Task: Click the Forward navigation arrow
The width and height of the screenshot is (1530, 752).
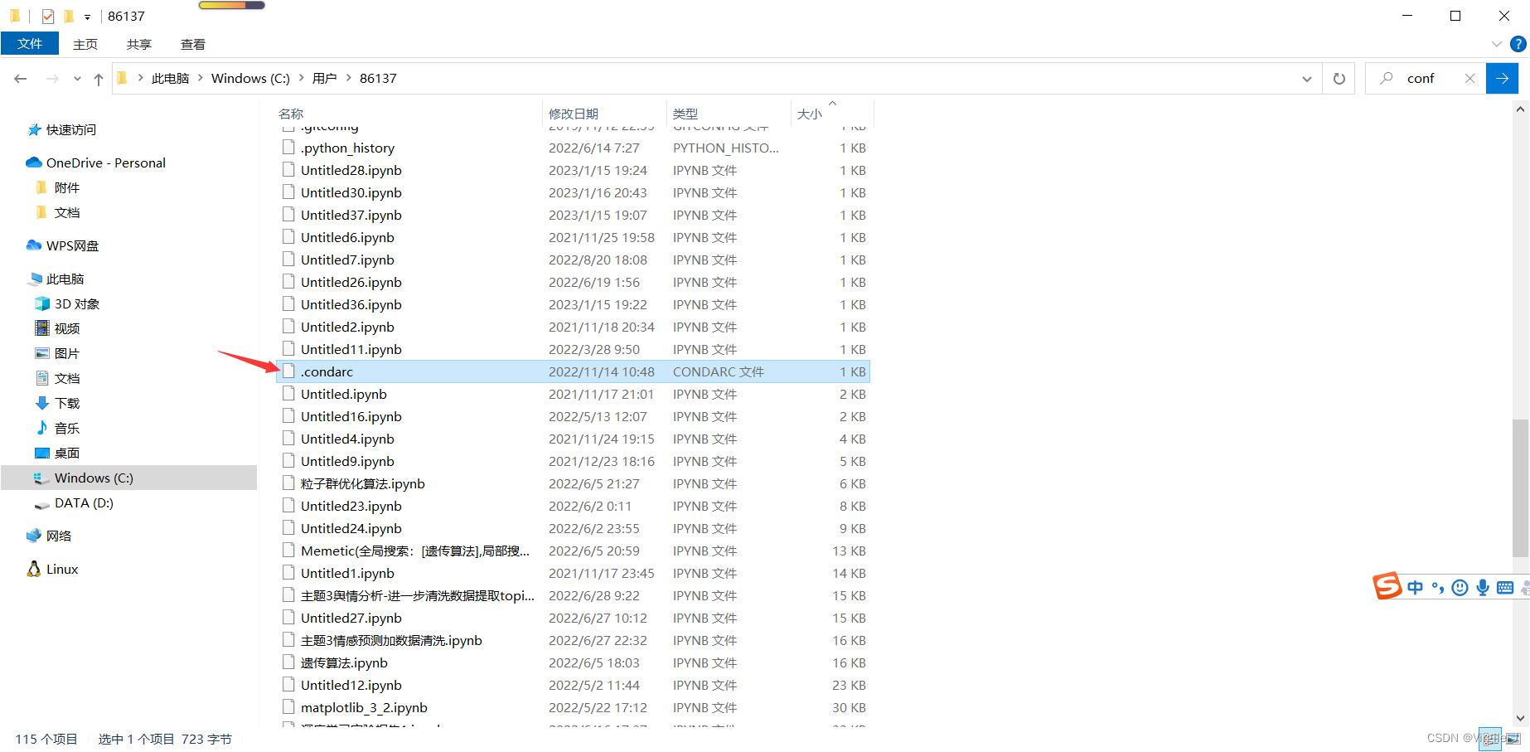Action: (52, 79)
